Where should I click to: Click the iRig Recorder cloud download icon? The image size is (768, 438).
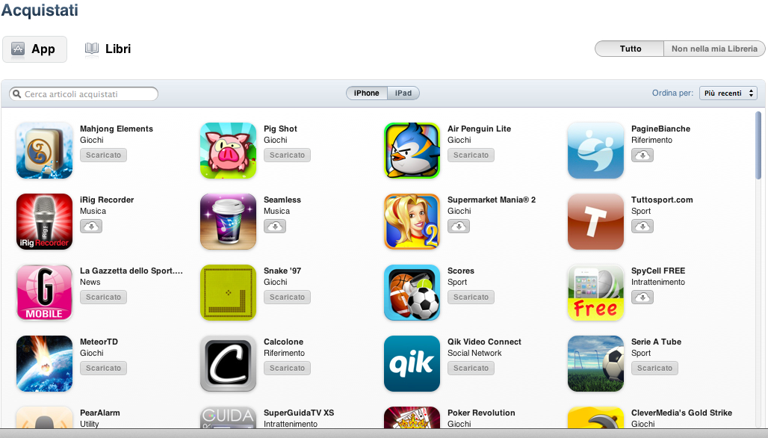(91, 226)
